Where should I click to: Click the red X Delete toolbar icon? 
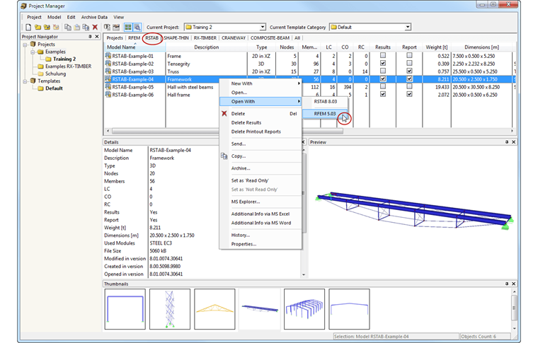(x=95, y=27)
